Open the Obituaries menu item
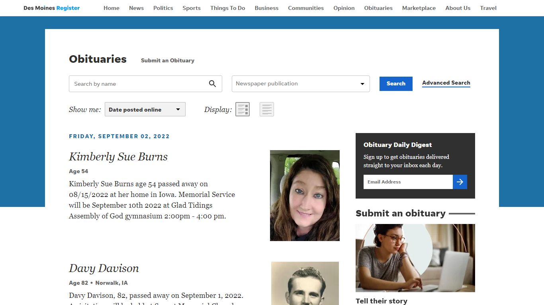The image size is (544, 305). (378, 8)
